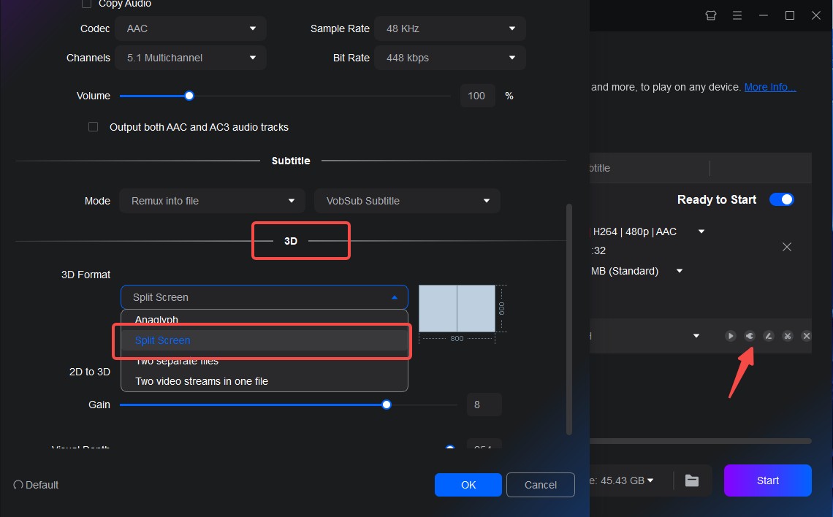Screen dimensions: 833x517
Task: Open the Sample Rate 48 KHz dropdown
Action: [x=450, y=28]
